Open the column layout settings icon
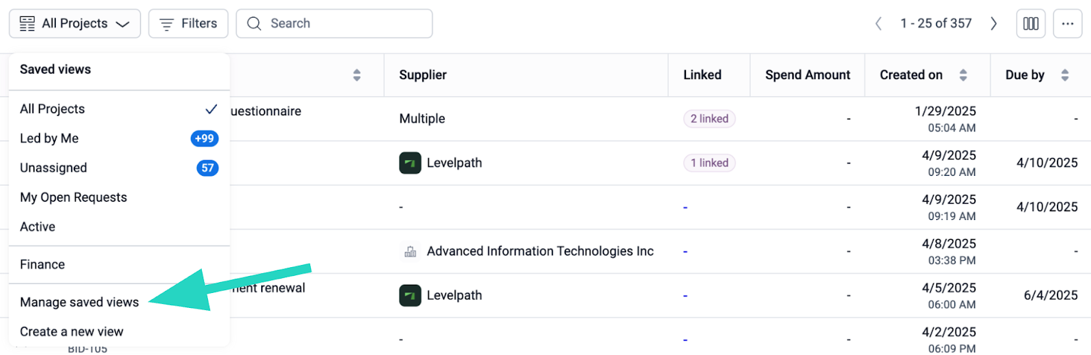 pyautogui.click(x=1030, y=24)
